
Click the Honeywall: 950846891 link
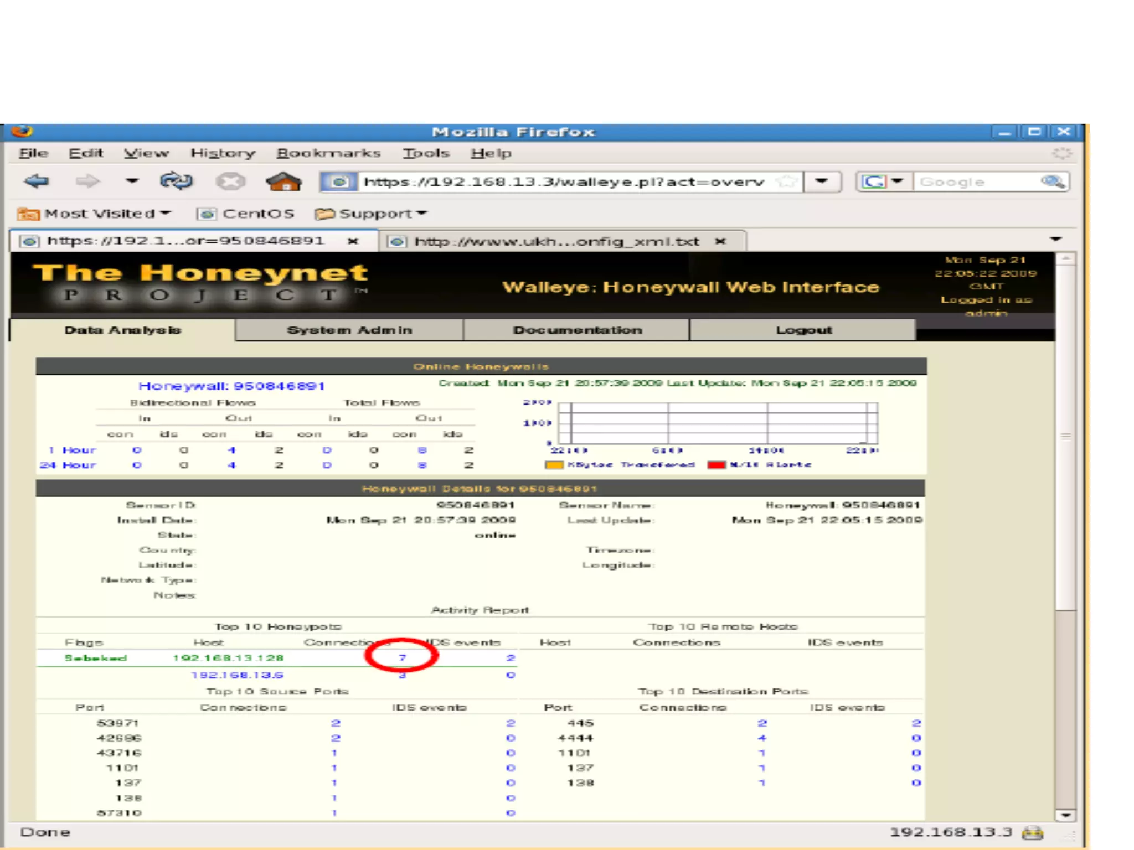[x=231, y=386]
